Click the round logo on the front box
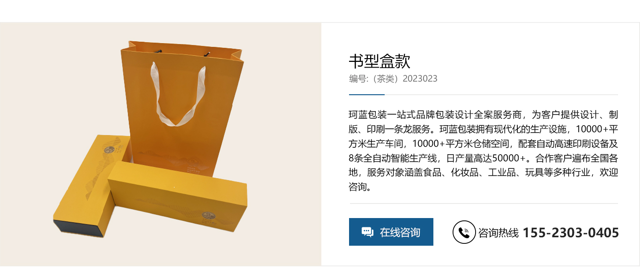This screenshot has height=279, width=640. [x=208, y=216]
